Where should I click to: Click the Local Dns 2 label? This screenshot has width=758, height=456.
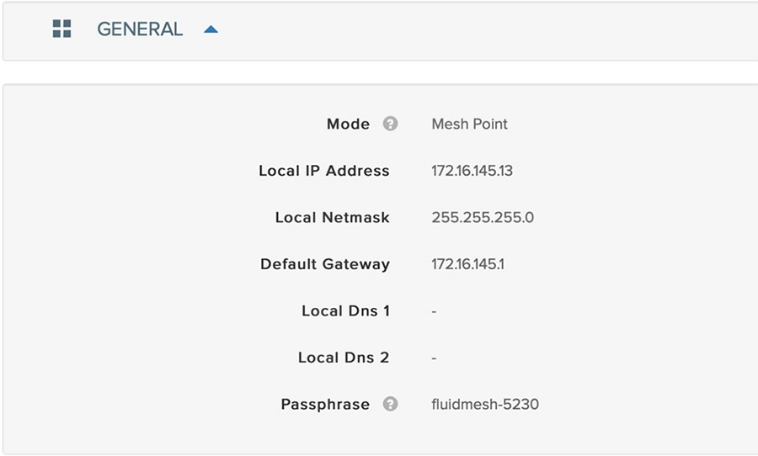(x=344, y=358)
